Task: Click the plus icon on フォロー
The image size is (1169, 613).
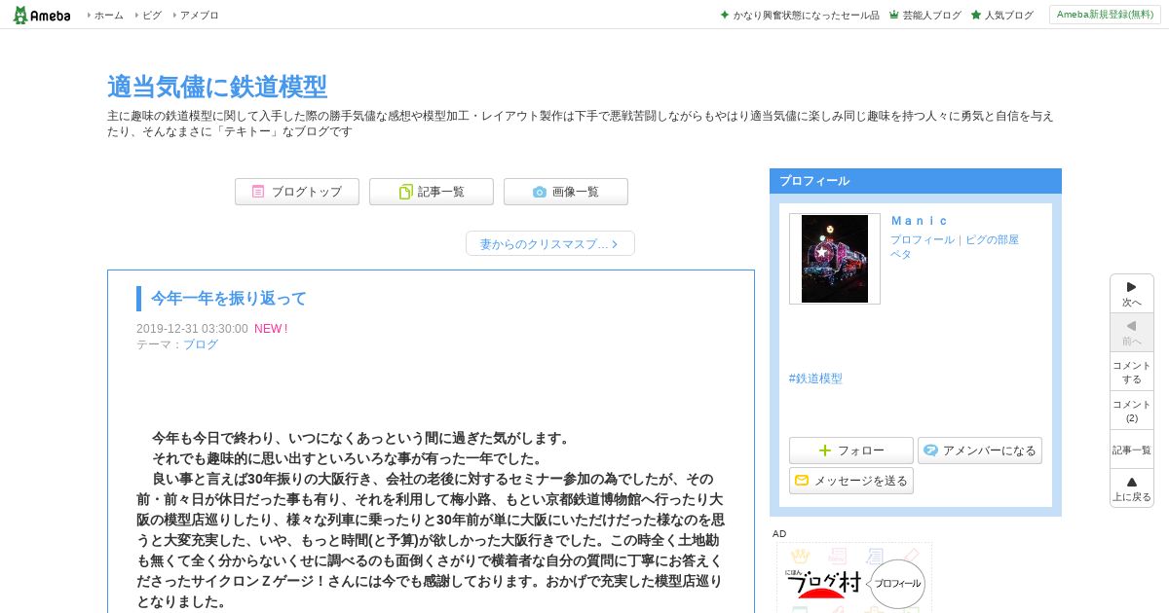Action: tap(825, 451)
